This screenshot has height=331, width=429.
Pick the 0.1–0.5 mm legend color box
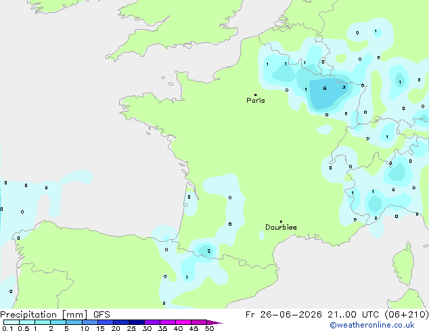12,322
